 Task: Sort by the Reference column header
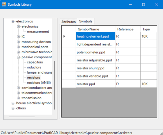(128, 29)
